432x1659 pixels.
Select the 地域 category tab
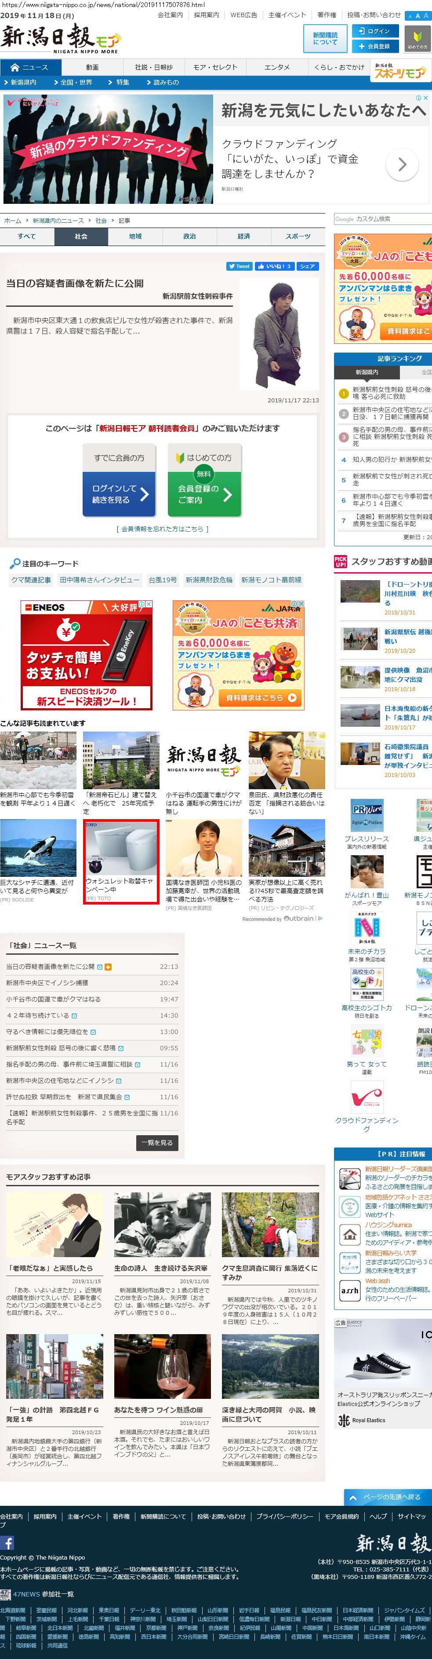point(135,236)
